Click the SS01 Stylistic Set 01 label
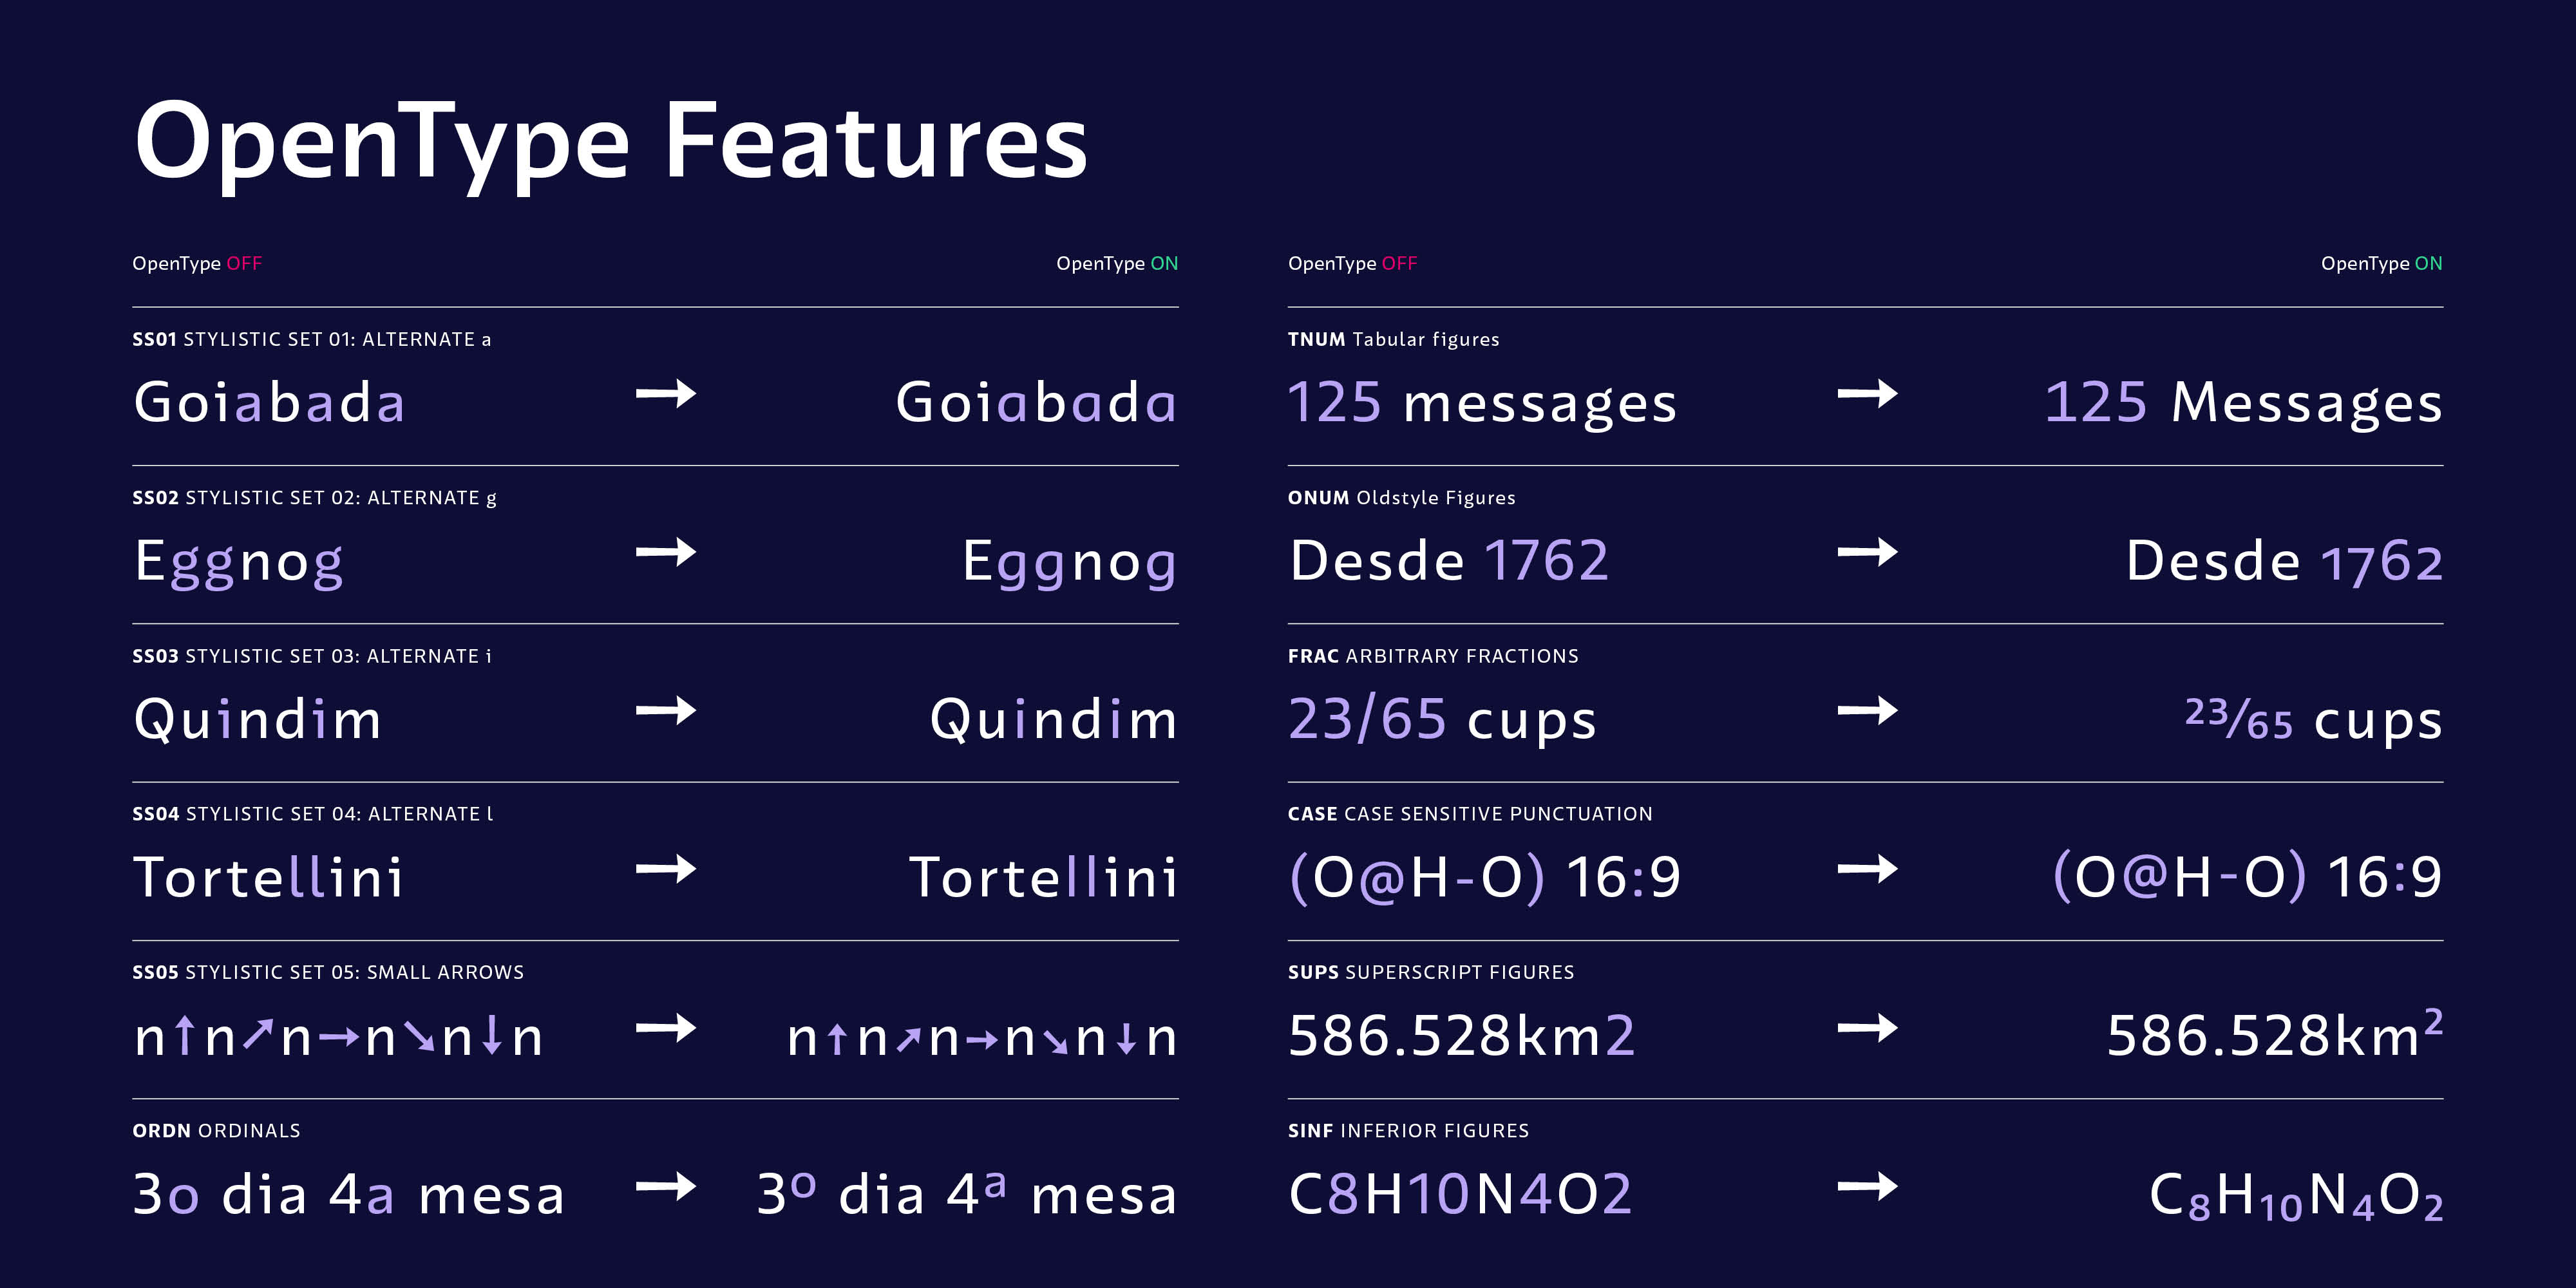The width and height of the screenshot is (2576, 1288). pyautogui.click(x=311, y=340)
